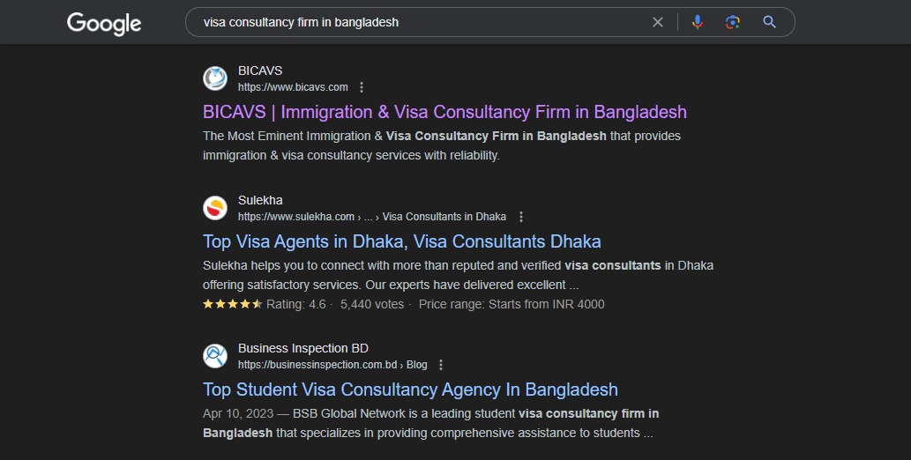
Task: Click the sulekha.com breadcrumb URL
Action: coord(371,217)
